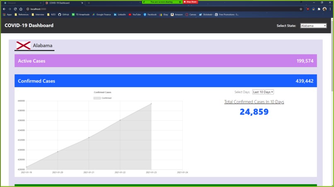The image size is (334, 187).
Task: Close the COVID-19 Dashboard tab
Action: click(82, 3)
